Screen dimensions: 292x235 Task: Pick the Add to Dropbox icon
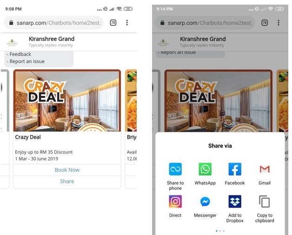pos(235,201)
